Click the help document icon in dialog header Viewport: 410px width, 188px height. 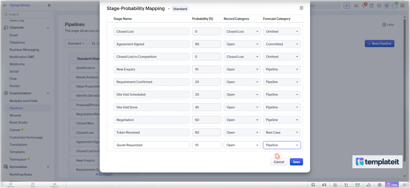pyautogui.click(x=301, y=8)
